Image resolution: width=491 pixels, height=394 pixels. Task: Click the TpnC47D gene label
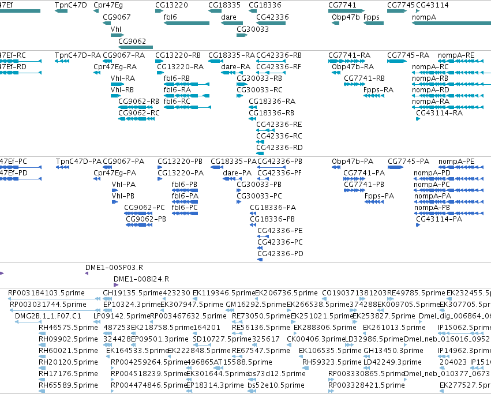pyautogui.click(x=71, y=5)
